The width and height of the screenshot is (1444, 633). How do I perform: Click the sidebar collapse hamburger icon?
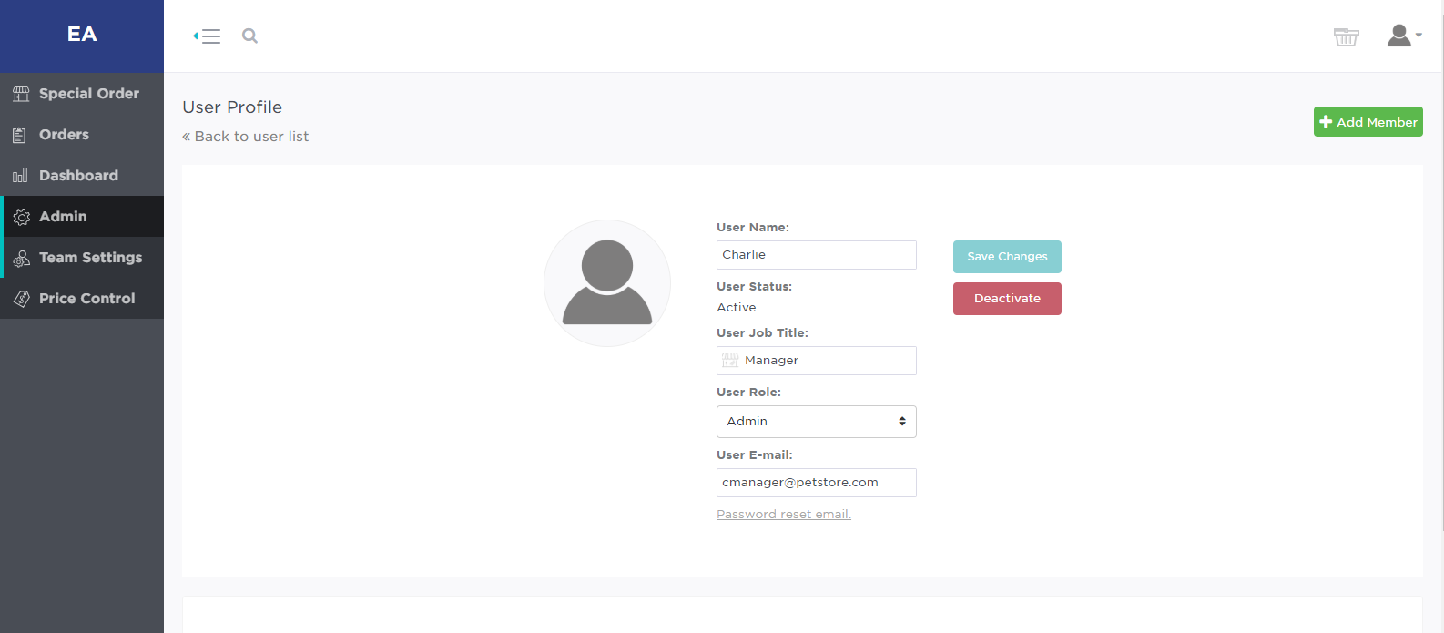tap(208, 36)
